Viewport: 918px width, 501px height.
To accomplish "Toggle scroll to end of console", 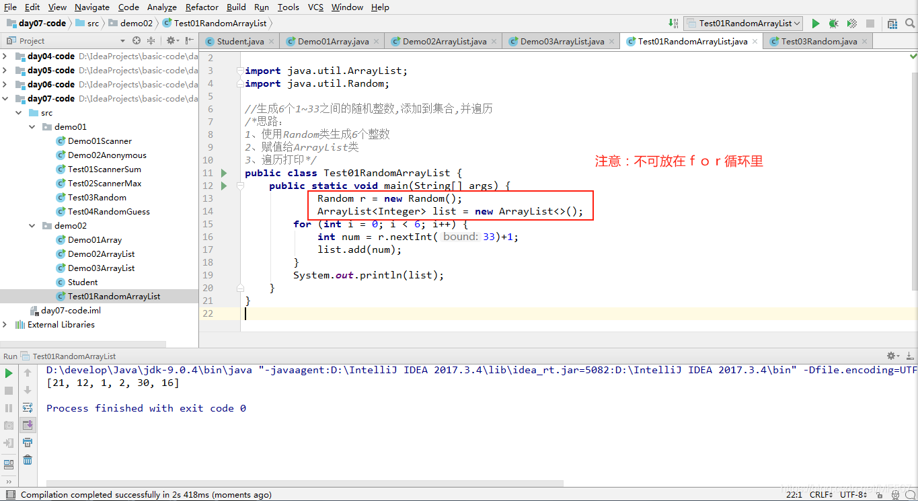I will (28, 425).
